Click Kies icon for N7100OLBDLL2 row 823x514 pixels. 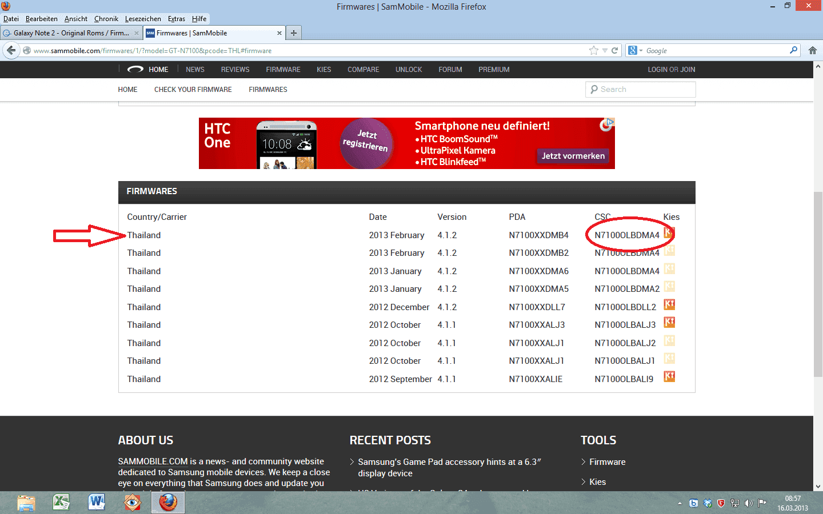coord(669,304)
